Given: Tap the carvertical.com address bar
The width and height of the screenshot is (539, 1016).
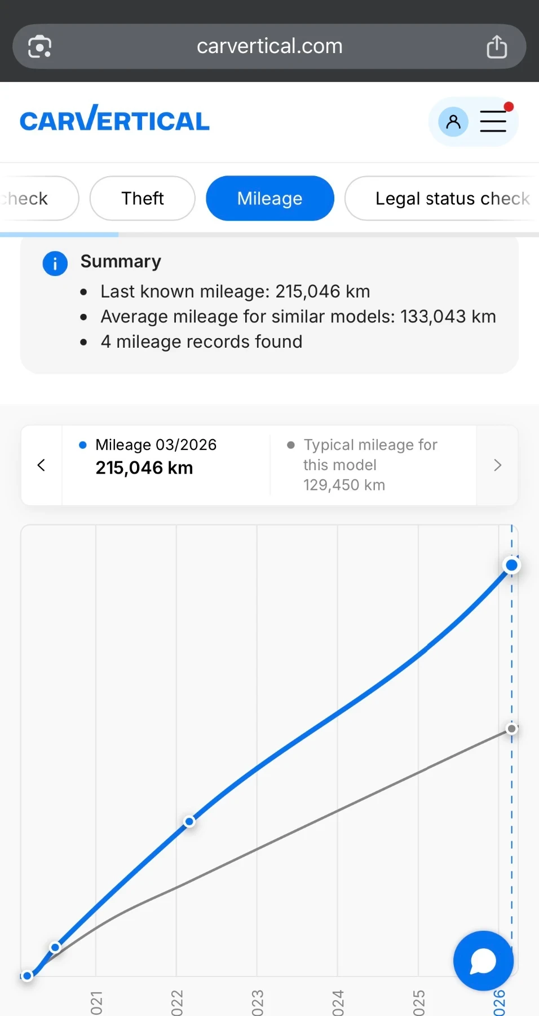Looking at the screenshot, I should 269,46.
